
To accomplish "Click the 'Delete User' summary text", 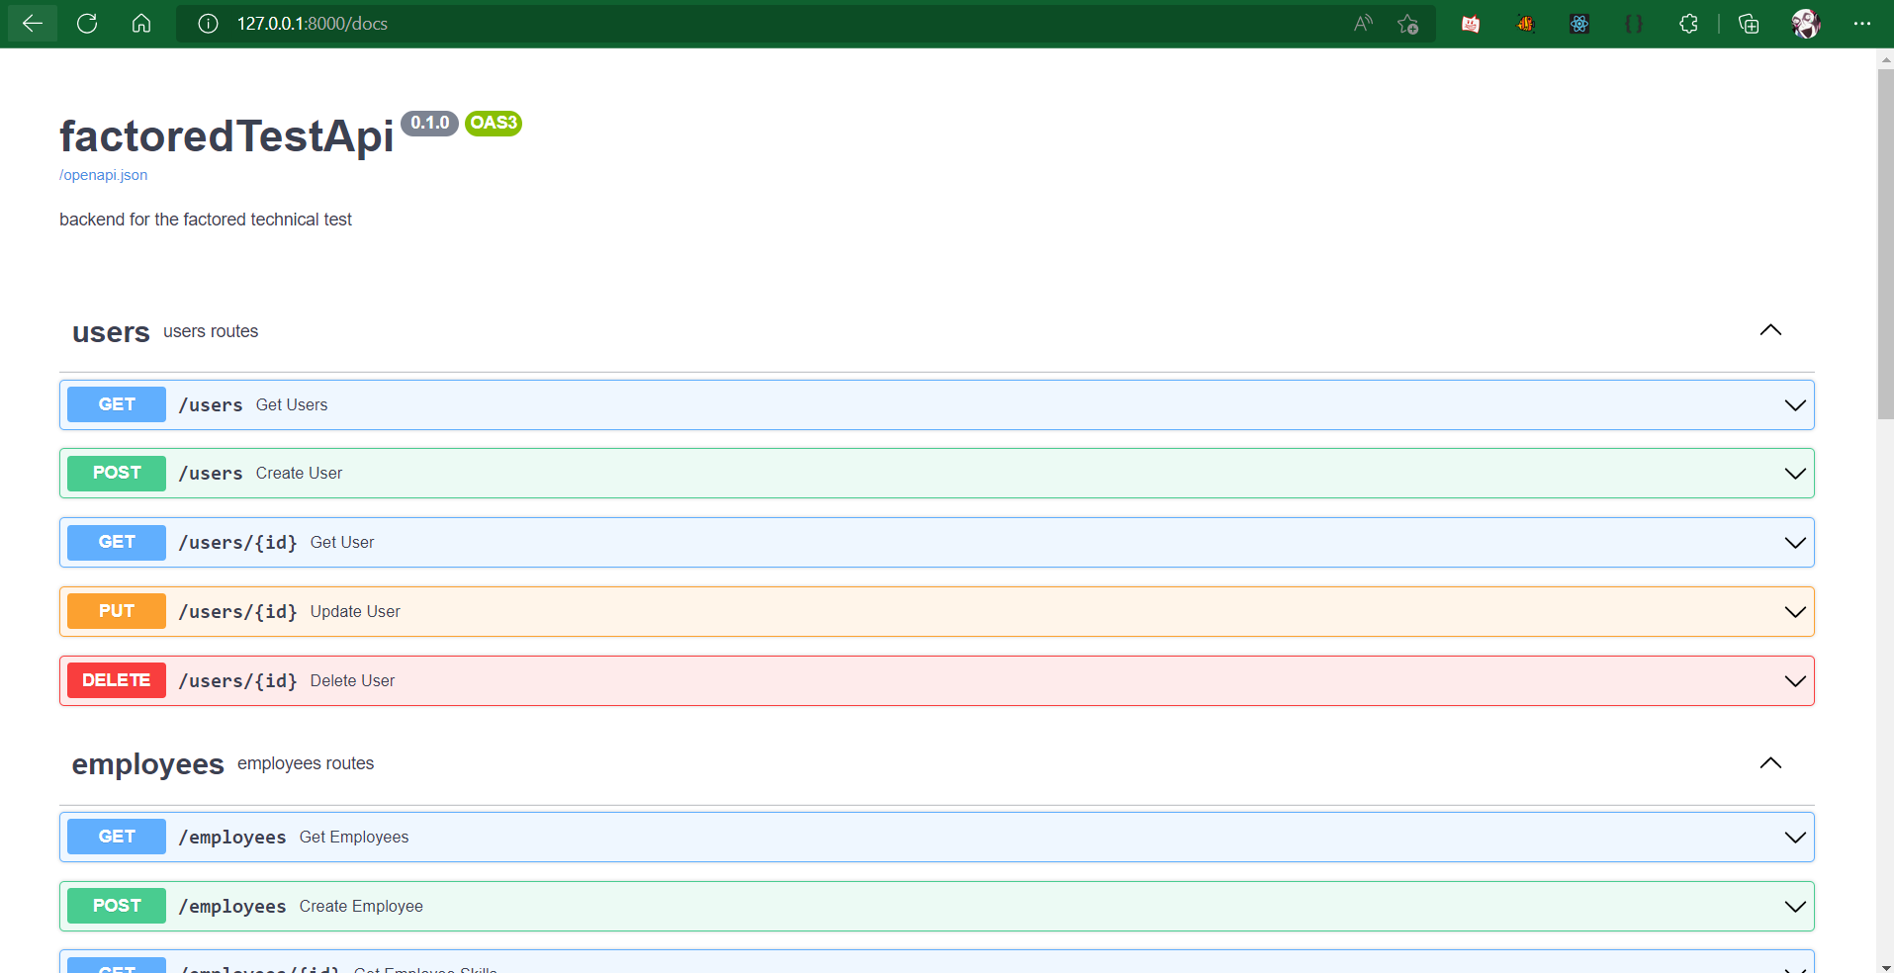I will point(352,680).
